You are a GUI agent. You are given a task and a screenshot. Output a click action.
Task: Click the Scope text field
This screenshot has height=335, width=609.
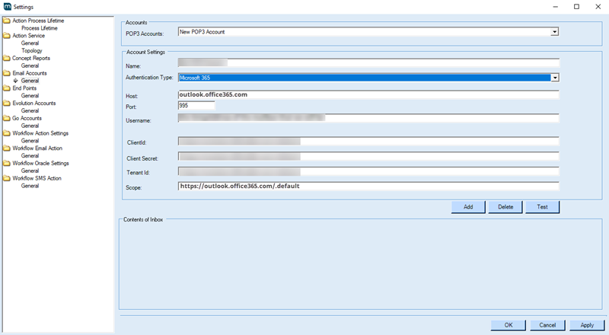[x=368, y=186]
